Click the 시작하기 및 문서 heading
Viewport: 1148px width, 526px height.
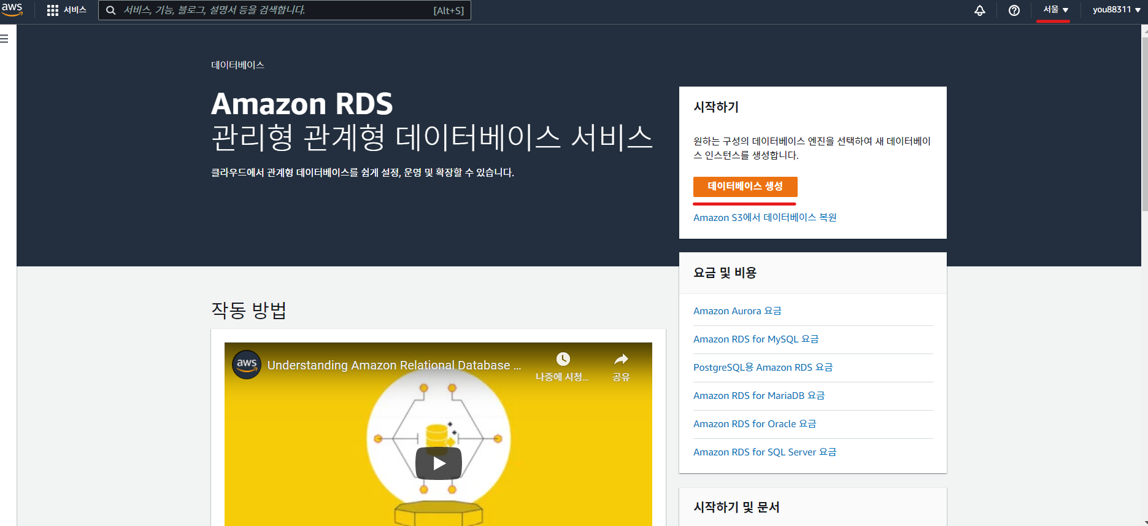[736, 508]
